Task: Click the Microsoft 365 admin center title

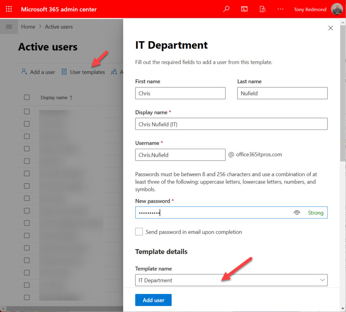Action: pos(59,9)
